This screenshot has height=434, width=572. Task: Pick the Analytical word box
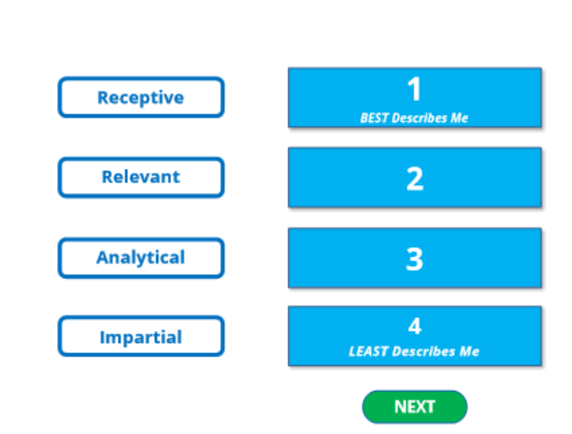(x=141, y=257)
